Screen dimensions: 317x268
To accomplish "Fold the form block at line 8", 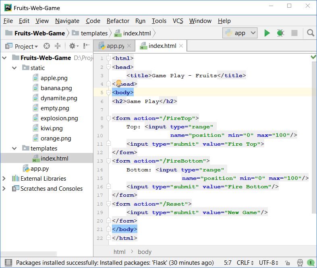I will pos(108,118).
